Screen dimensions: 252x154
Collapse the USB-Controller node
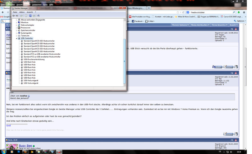point(16,38)
